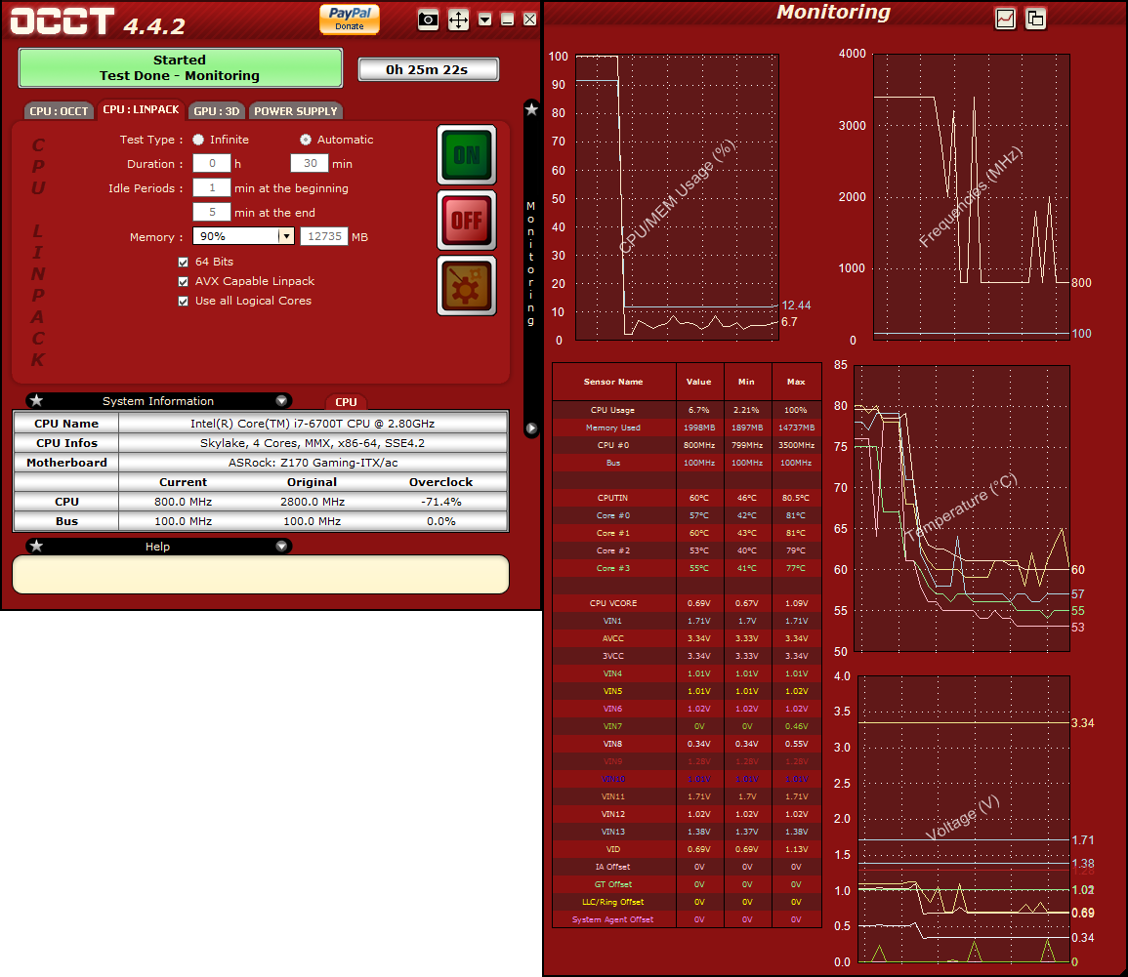Click the Temperature graph
Screen dimensions: 1128x977
tap(962, 509)
